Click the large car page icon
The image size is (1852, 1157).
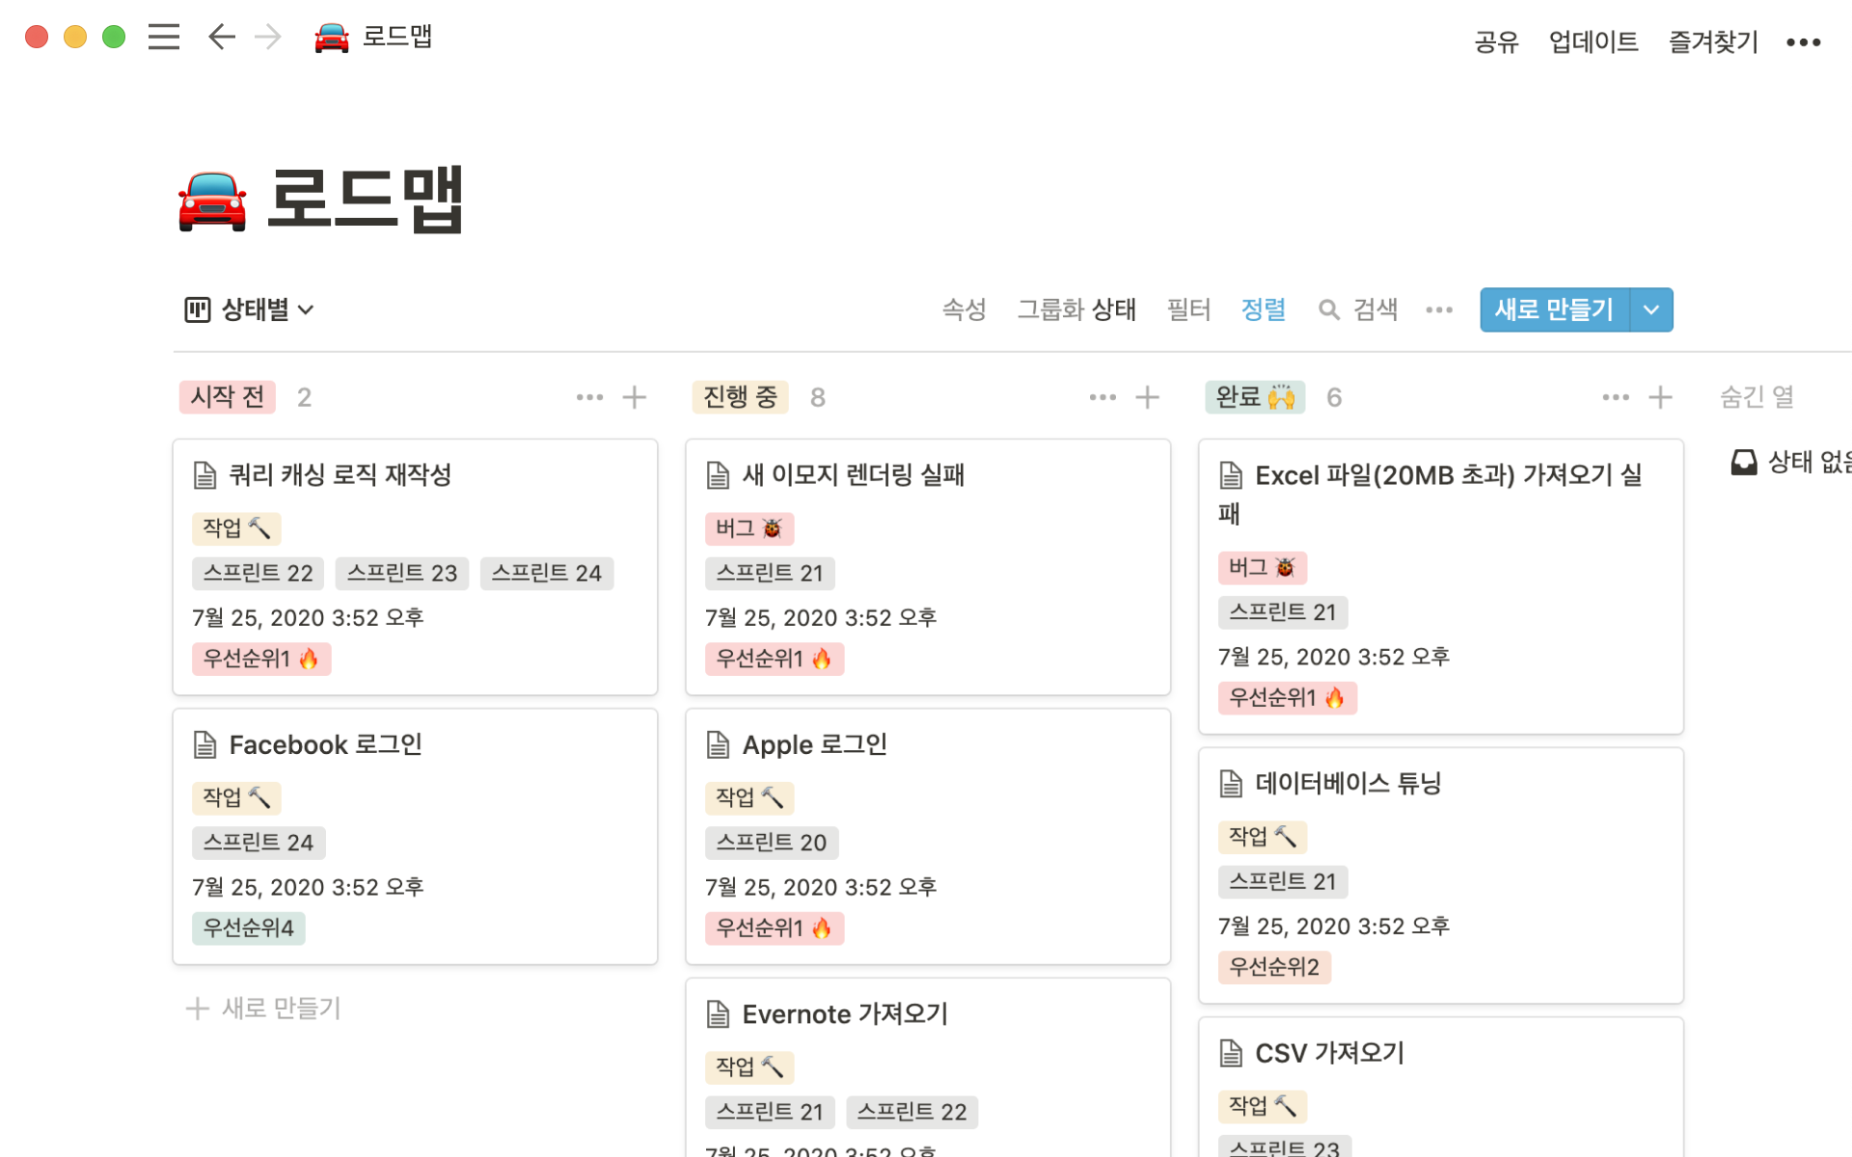pyautogui.click(x=212, y=201)
